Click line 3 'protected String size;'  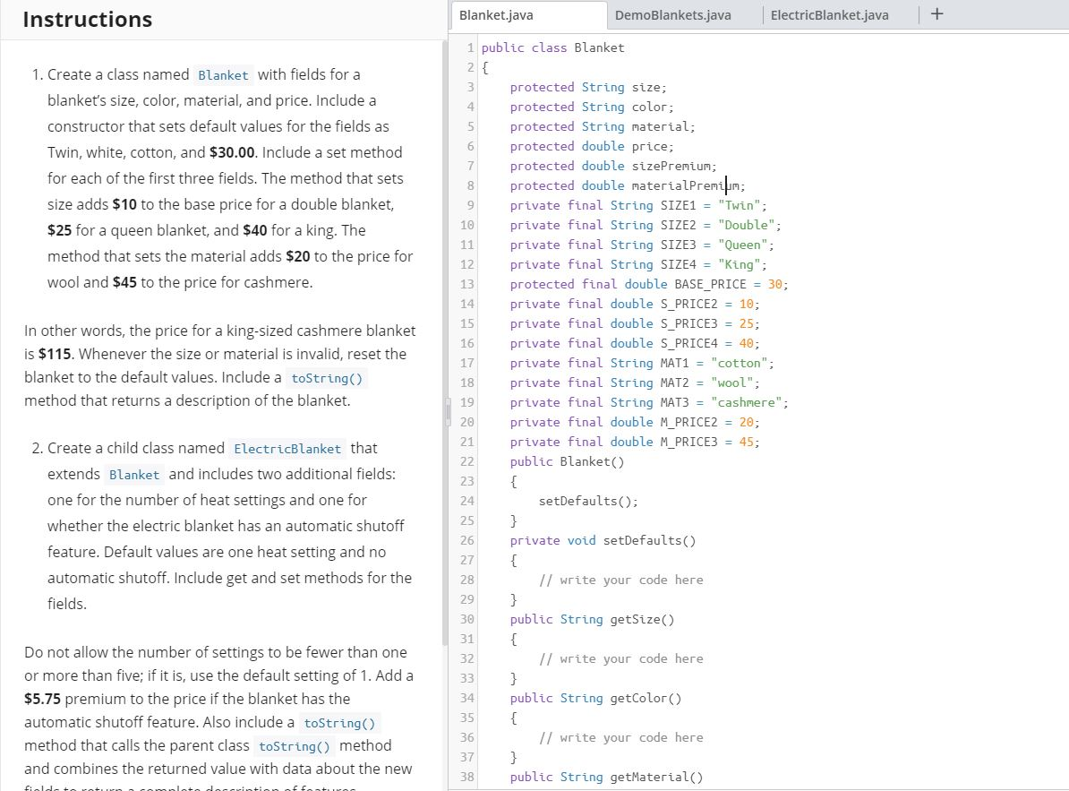click(587, 87)
